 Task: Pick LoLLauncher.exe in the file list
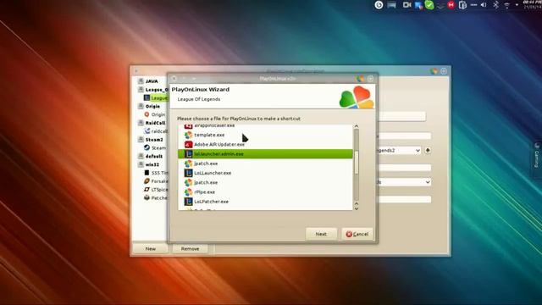[x=265, y=173]
